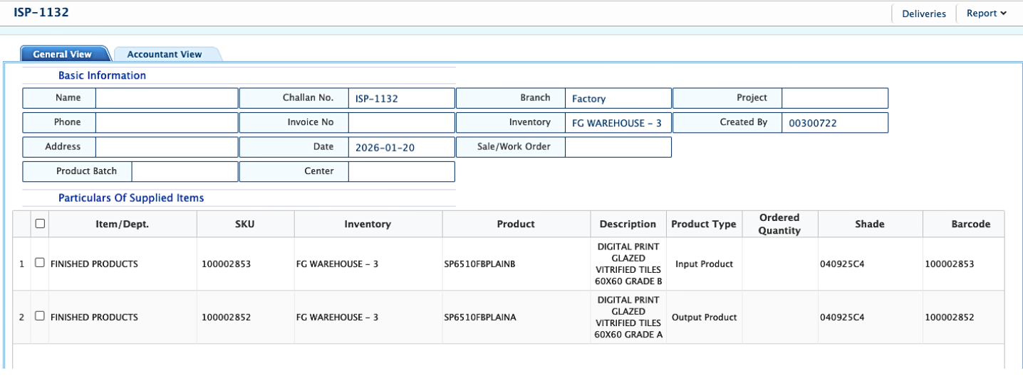Click the Deliveries button
Image resolution: width=1023 pixels, height=378 pixels.
click(x=923, y=13)
